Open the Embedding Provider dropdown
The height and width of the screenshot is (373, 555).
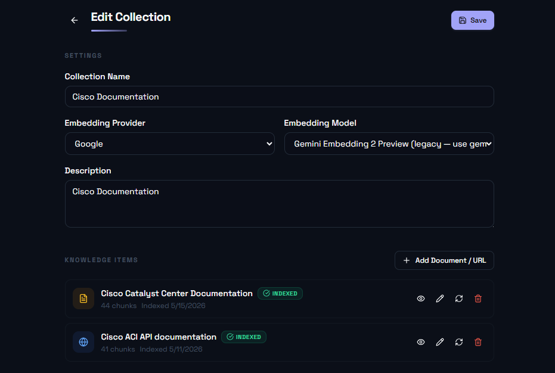point(169,144)
